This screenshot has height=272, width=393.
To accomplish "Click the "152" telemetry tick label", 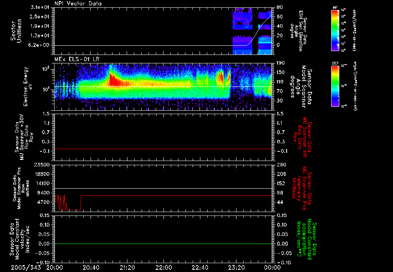I will 281,183.
